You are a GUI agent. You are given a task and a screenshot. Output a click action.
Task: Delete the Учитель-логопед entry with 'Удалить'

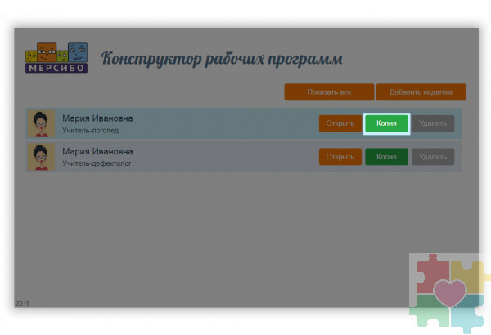pos(432,123)
